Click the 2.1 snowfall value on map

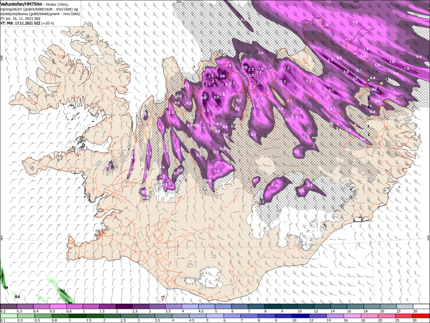pos(232,83)
